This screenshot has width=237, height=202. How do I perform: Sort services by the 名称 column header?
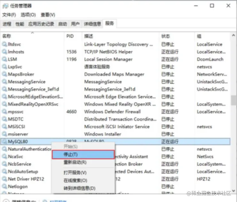(33, 36)
